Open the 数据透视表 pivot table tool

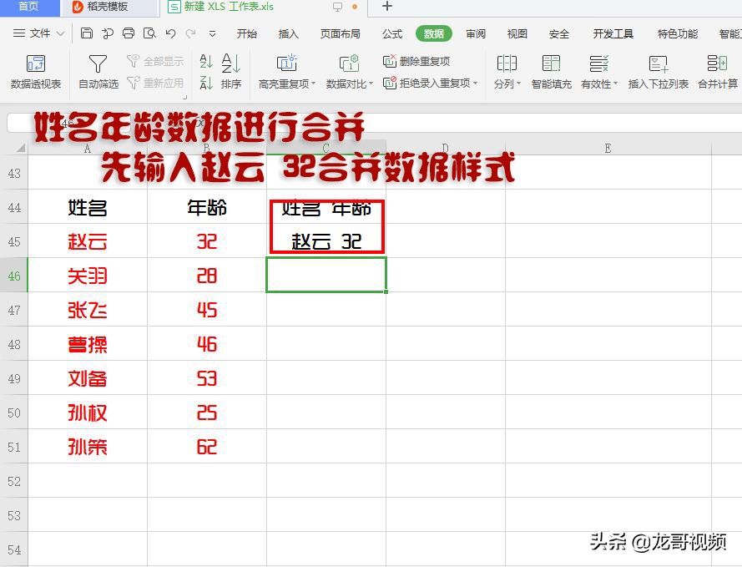coord(34,71)
